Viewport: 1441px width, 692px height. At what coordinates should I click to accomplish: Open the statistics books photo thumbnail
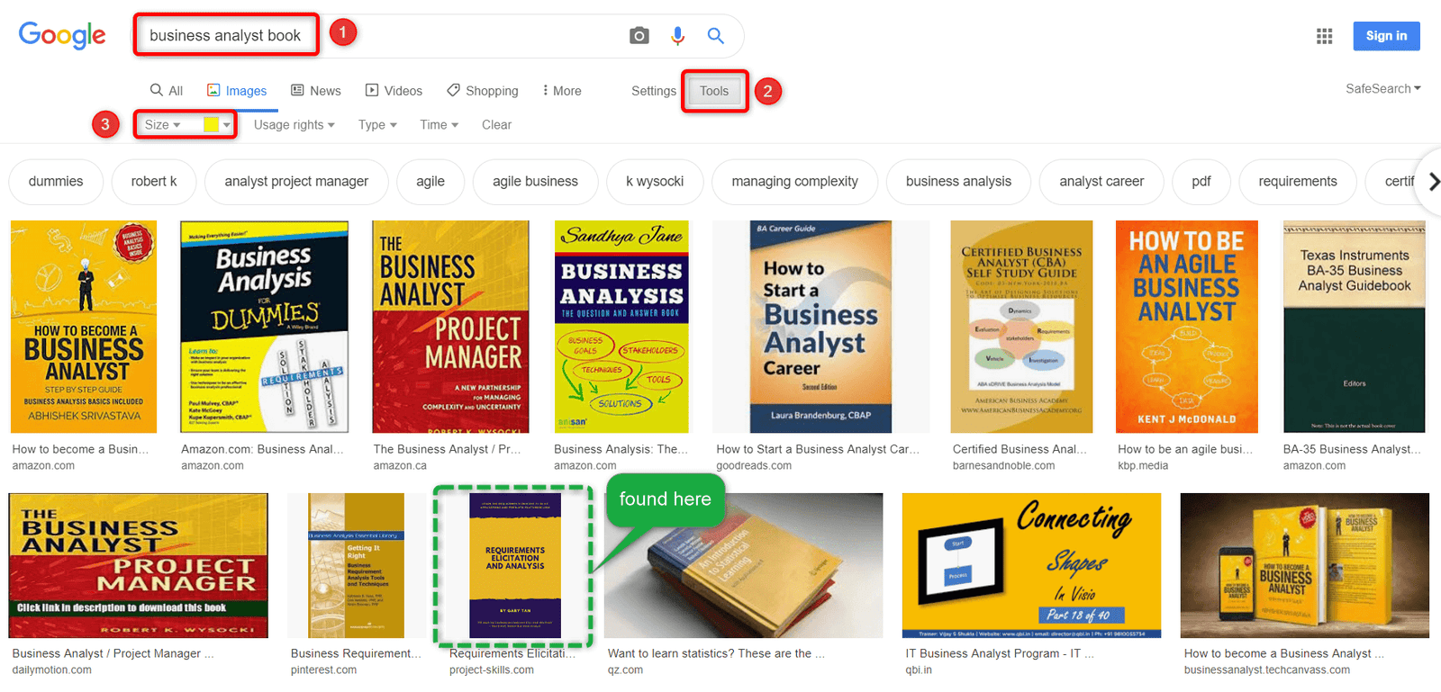tap(744, 565)
